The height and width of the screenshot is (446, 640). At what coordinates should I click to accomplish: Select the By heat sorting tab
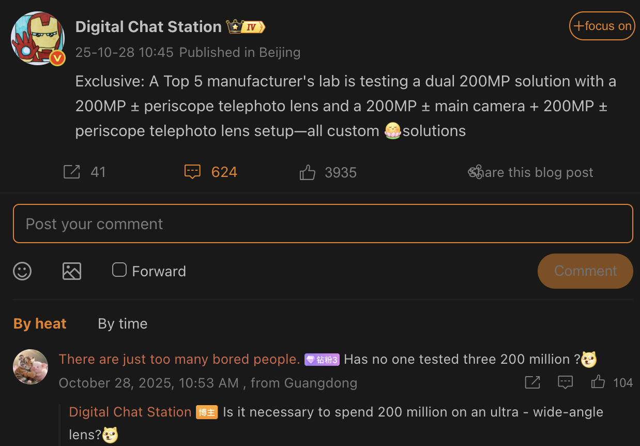[x=39, y=323]
